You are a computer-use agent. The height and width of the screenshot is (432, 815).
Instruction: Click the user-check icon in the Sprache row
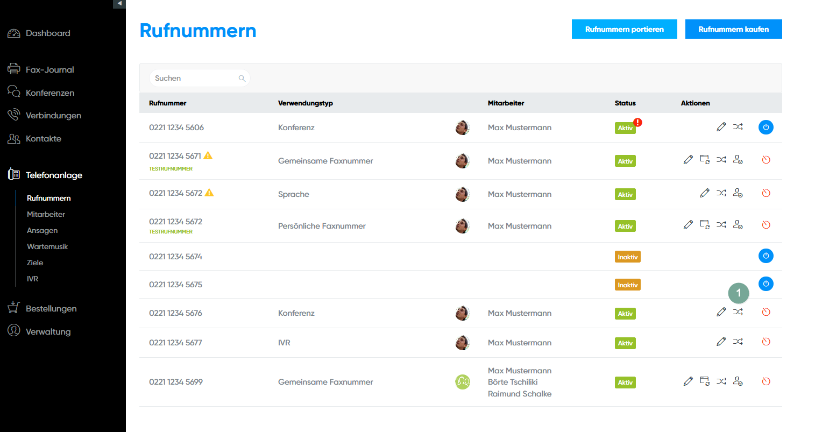(x=738, y=193)
